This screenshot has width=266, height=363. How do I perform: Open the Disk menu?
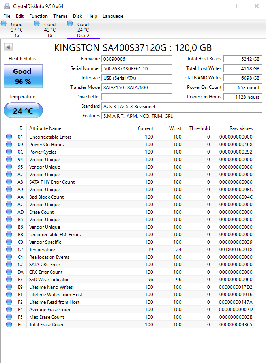click(x=77, y=16)
